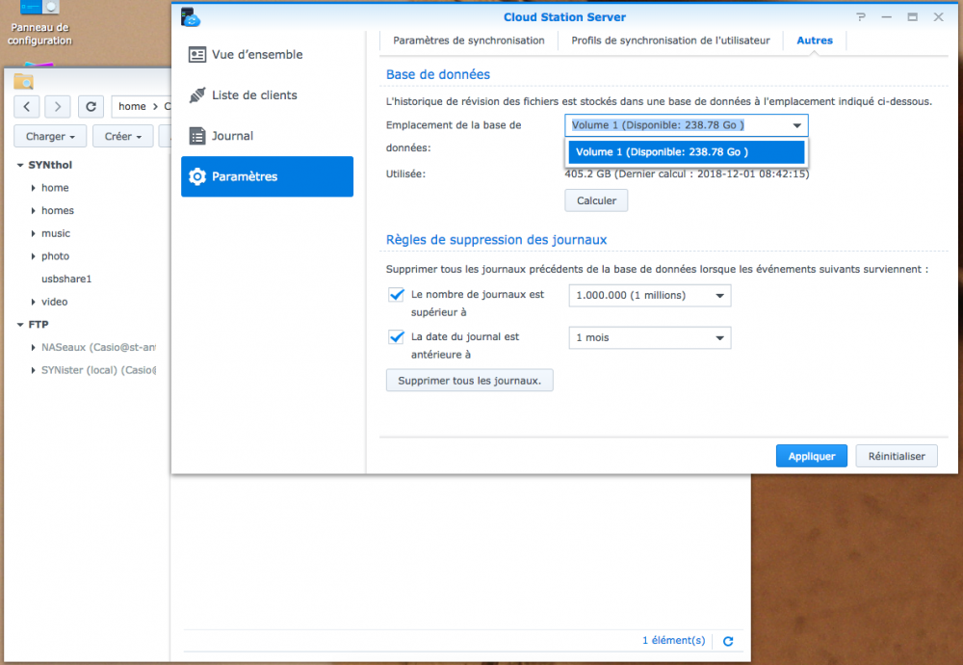
Task: Open the 1.000.000 (1 millions) dropdown
Action: (x=650, y=296)
